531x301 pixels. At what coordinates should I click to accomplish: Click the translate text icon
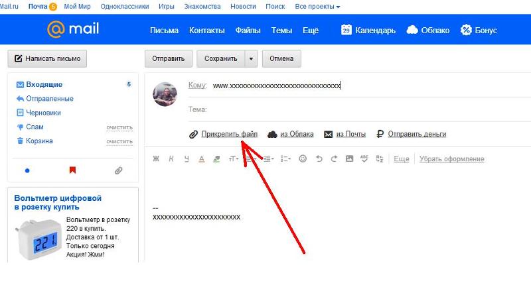point(379,158)
